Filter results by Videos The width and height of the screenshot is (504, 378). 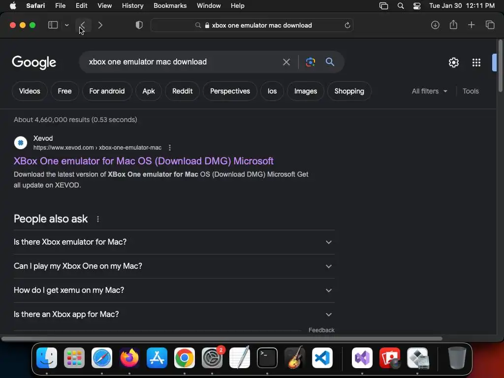pos(30,91)
